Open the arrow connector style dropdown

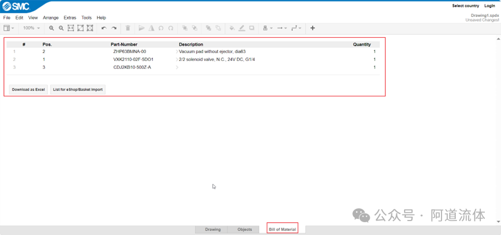pos(282,28)
